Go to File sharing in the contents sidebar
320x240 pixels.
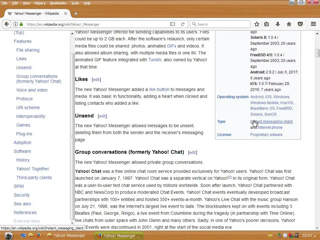[28, 50]
